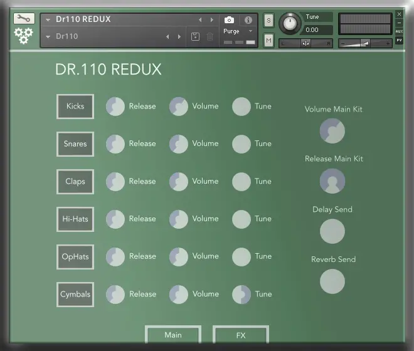
Task: Click the Snares Tune knob
Action: pyautogui.click(x=242, y=144)
